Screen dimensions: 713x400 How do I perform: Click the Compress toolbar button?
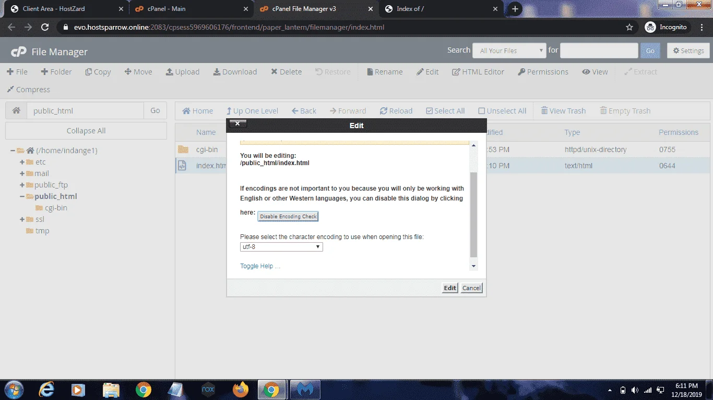click(x=28, y=90)
